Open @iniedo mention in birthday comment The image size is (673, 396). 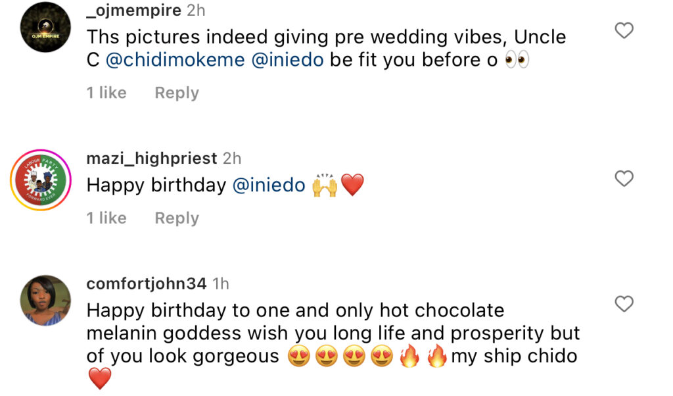tap(269, 186)
